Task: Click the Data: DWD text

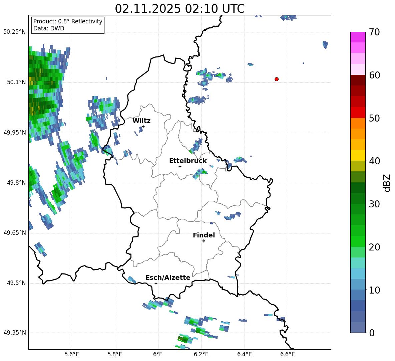Action: (49, 28)
